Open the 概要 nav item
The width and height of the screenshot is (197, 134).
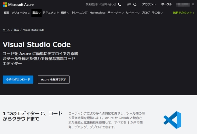[7, 13]
